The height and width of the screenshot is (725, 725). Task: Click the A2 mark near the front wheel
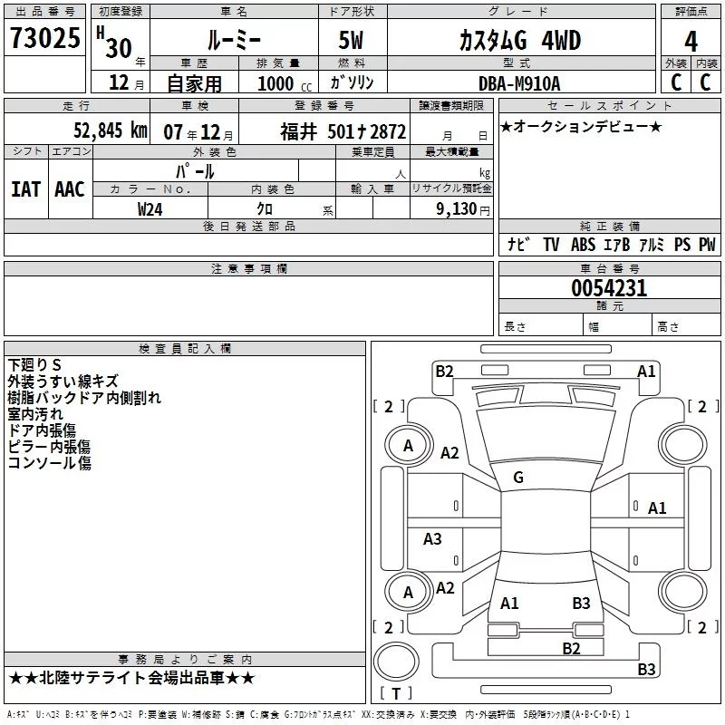click(449, 452)
